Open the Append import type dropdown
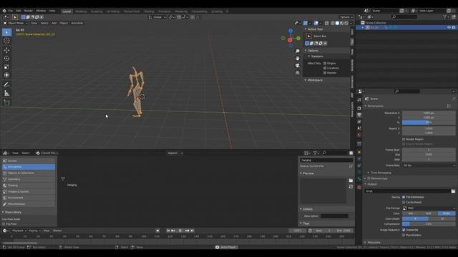458x257 pixels. (175, 153)
